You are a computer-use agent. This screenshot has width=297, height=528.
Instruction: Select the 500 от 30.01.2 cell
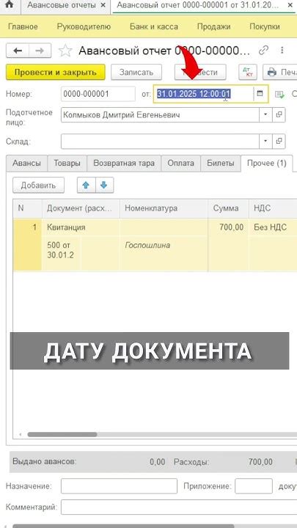pos(62,254)
